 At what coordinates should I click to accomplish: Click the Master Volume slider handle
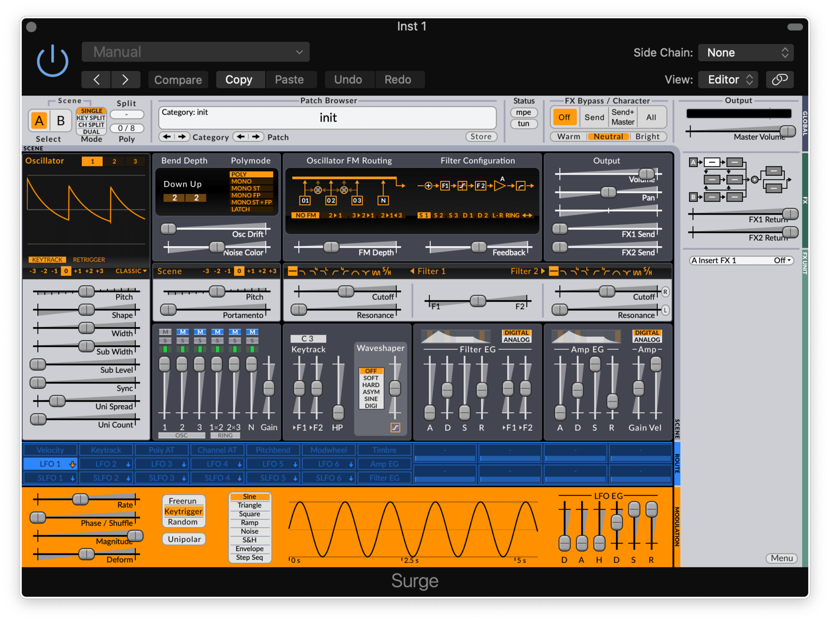pyautogui.click(x=787, y=132)
